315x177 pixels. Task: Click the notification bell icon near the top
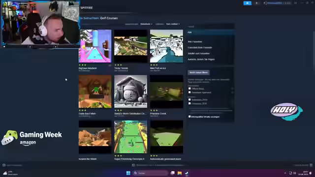tap(256, 3)
